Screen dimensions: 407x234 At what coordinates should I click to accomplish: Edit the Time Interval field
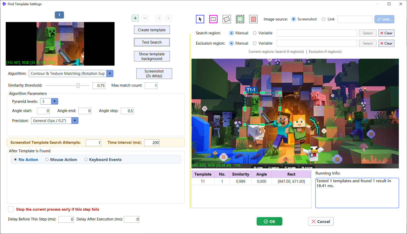[x=152, y=143]
